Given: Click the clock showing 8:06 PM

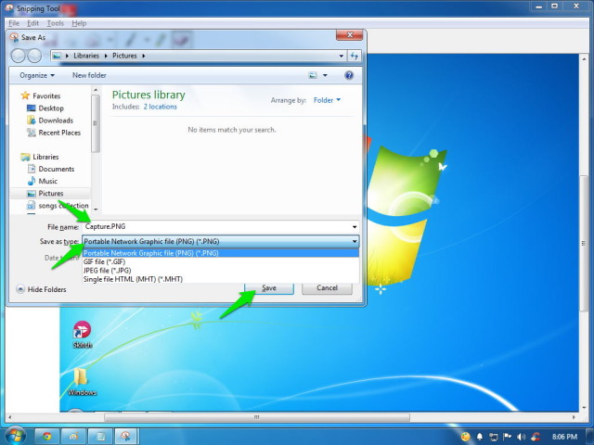Looking at the screenshot, I should (x=564, y=437).
